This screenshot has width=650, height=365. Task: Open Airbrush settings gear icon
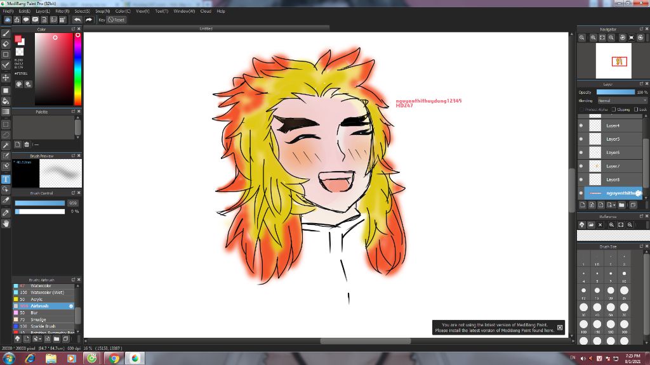(71, 306)
